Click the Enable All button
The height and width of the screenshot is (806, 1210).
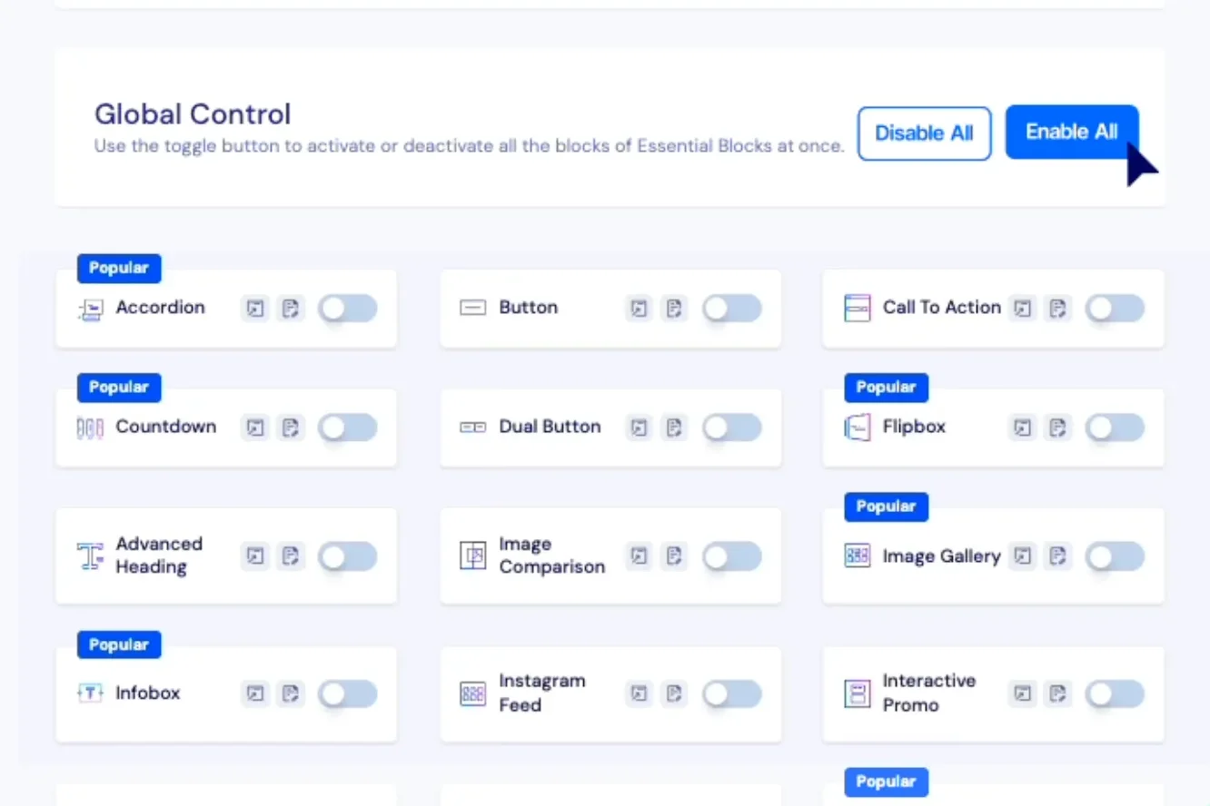(x=1071, y=133)
